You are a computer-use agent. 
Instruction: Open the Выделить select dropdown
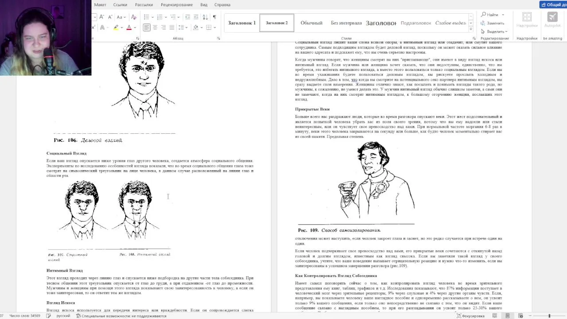494,31
